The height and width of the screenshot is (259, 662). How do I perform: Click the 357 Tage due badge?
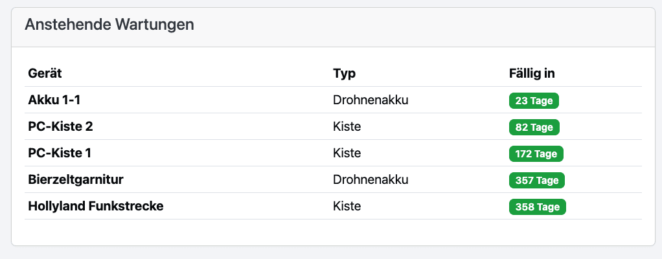(x=538, y=181)
